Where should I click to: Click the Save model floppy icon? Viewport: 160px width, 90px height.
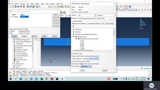pos(15,6)
